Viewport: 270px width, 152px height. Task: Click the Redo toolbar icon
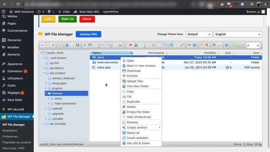click(x=108, y=45)
